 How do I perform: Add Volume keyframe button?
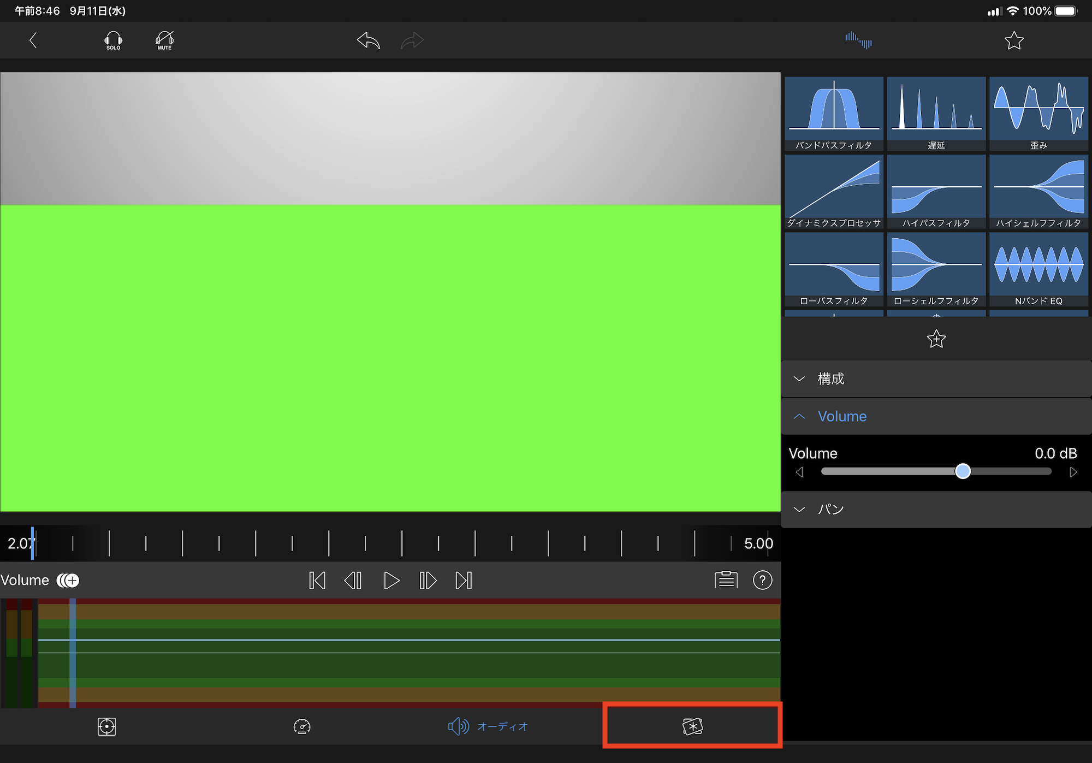pyautogui.click(x=69, y=580)
